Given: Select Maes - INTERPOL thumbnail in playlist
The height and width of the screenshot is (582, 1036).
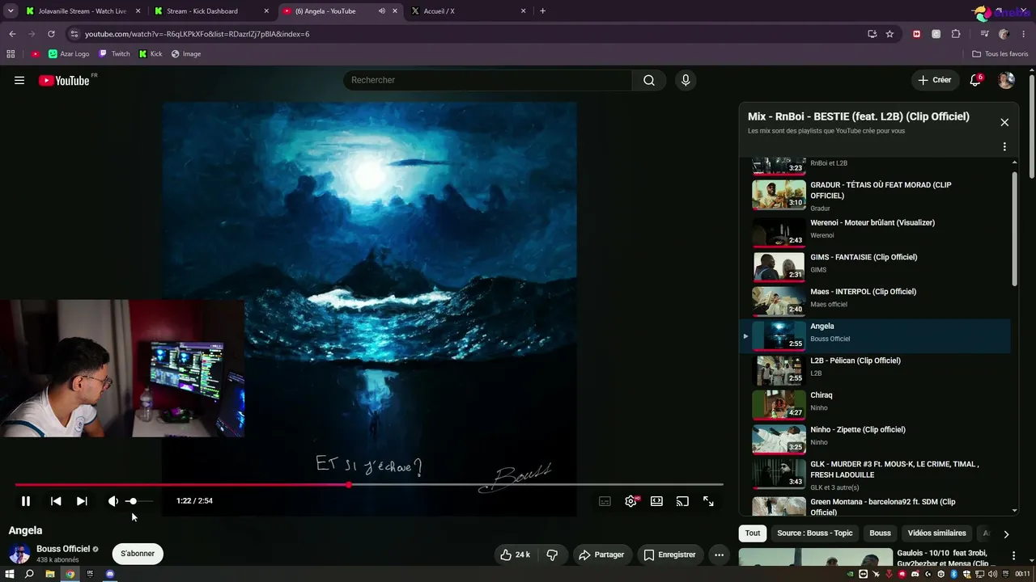Looking at the screenshot, I should (x=779, y=300).
